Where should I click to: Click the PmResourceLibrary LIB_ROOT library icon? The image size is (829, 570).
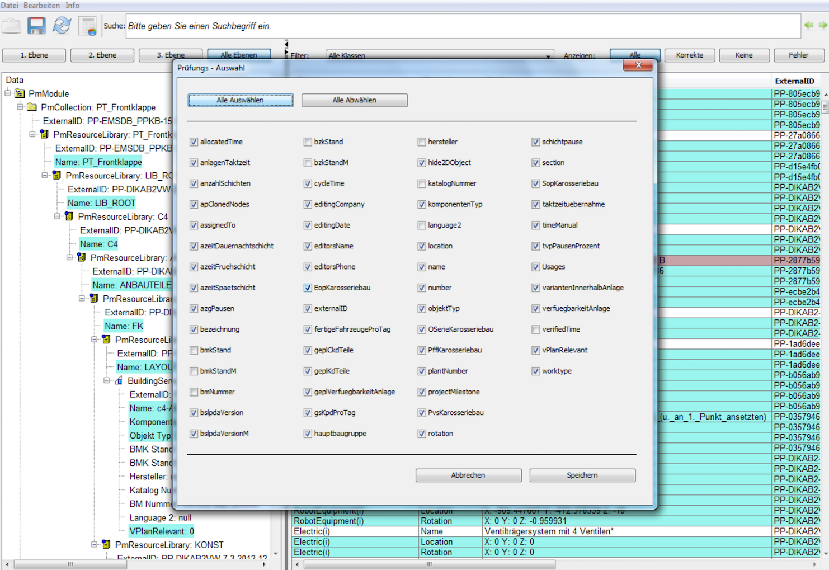[56, 176]
